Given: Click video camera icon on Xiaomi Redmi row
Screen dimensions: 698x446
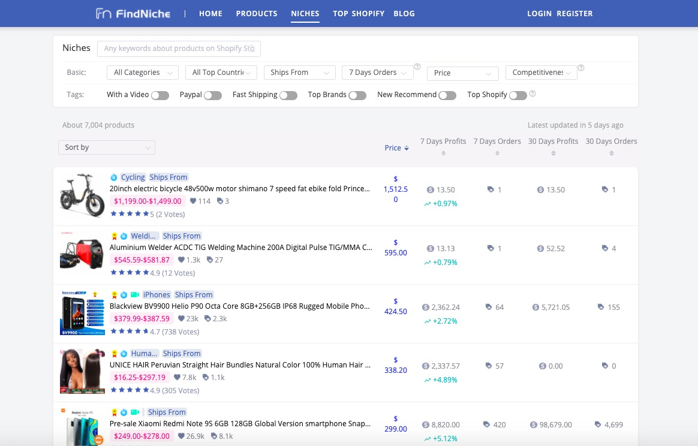Looking at the screenshot, I should (135, 412).
